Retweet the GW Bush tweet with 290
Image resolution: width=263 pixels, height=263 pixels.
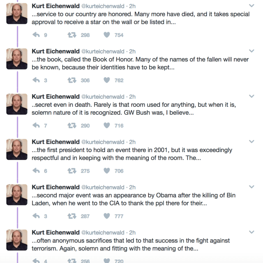point(72,125)
